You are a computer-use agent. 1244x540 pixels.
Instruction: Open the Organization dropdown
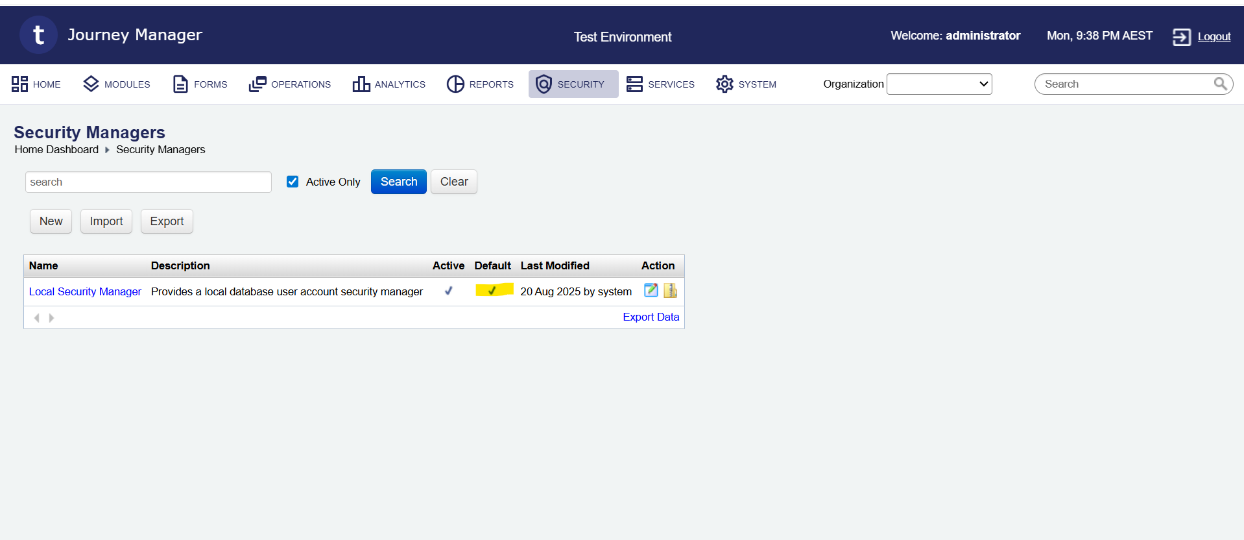click(x=939, y=84)
